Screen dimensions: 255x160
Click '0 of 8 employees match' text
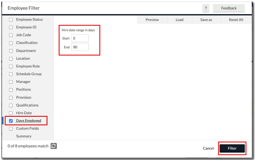pyautogui.click(x=28, y=146)
